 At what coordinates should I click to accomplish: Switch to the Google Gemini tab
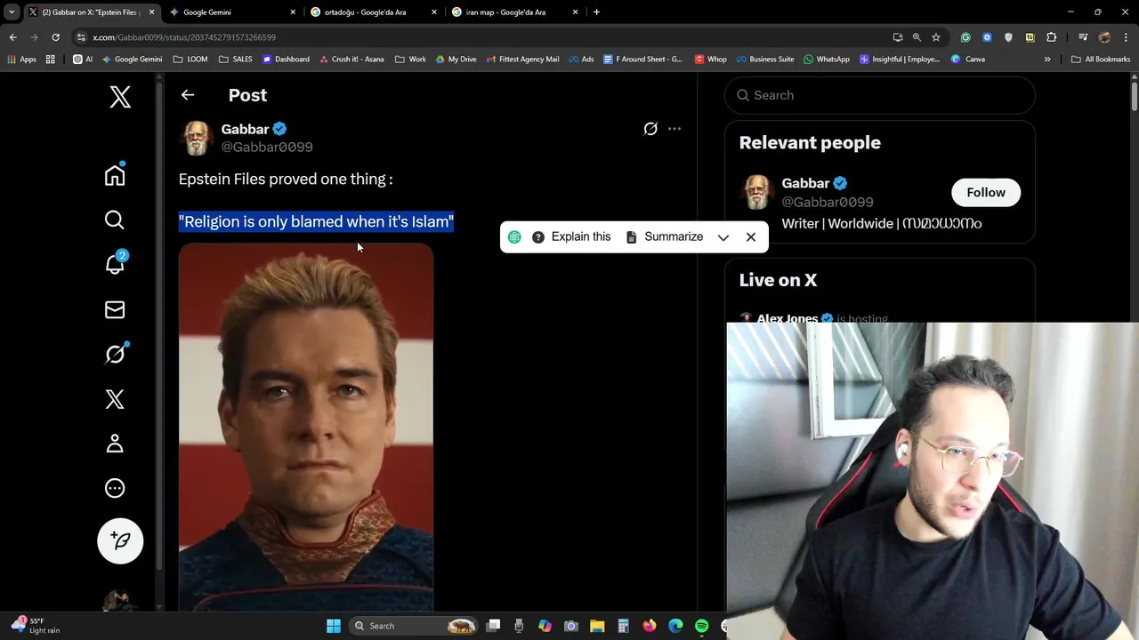tap(231, 12)
